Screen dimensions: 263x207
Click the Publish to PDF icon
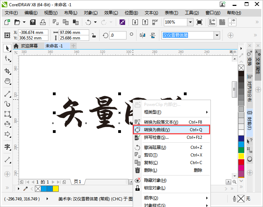click(155, 22)
